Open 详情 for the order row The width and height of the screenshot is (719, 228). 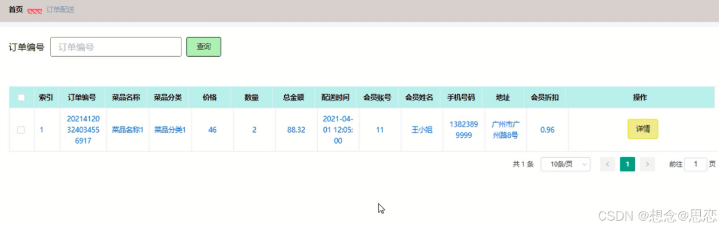(x=643, y=129)
